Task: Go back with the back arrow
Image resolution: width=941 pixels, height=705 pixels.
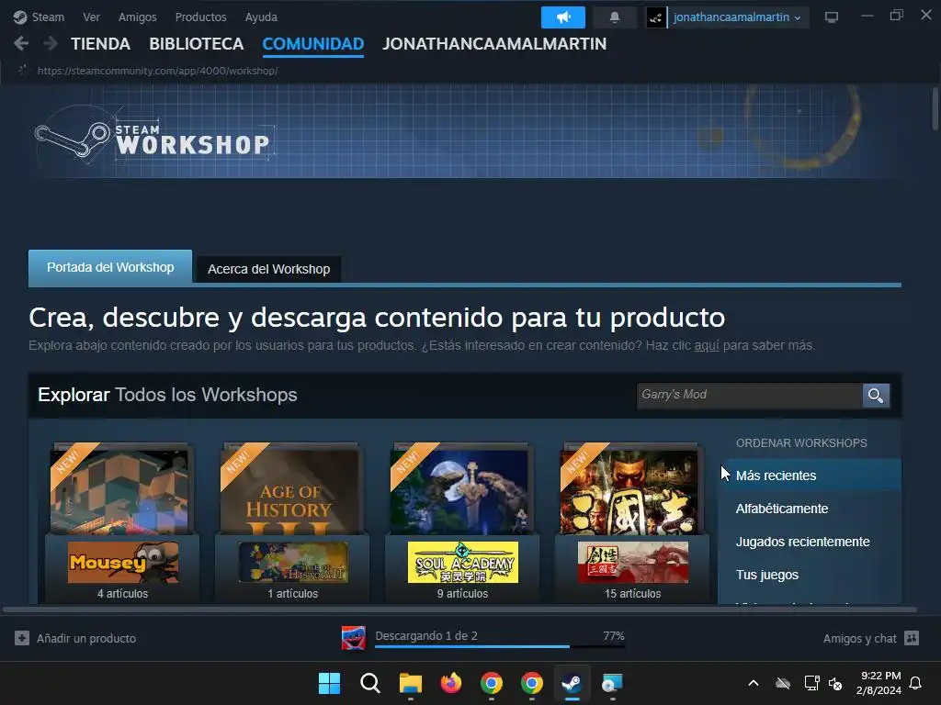Action: [x=21, y=44]
